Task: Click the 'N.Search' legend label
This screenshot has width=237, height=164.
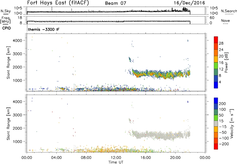Action: 229,11
